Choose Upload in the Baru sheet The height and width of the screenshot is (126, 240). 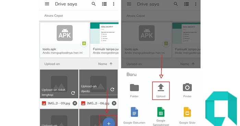click(161, 91)
